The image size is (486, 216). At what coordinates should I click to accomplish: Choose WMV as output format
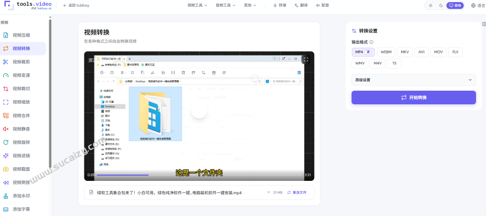click(360, 63)
